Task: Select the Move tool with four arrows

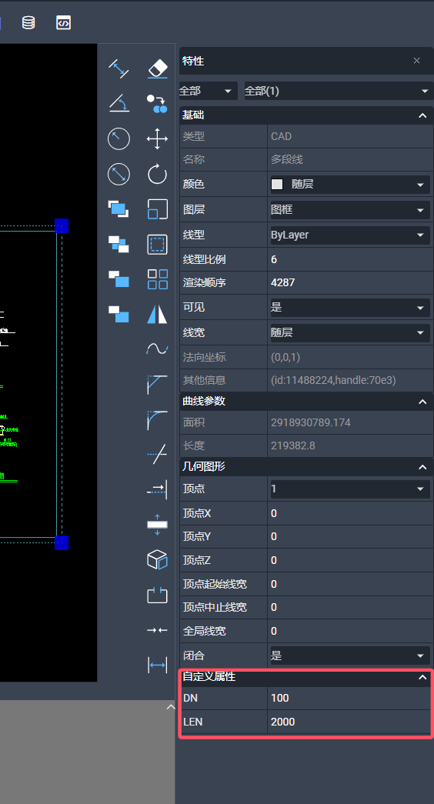Action: coord(158,138)
